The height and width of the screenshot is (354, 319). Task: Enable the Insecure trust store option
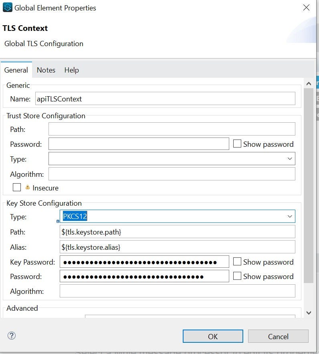[x=16, y=187]
